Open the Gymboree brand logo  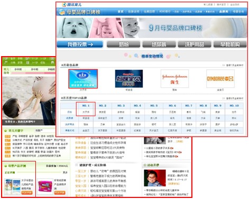click(x=220, y=79)
